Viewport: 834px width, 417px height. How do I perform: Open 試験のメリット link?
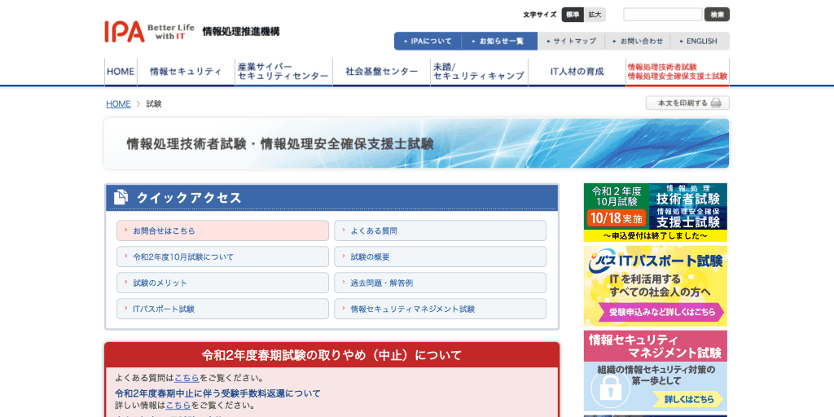click(223, 283)
